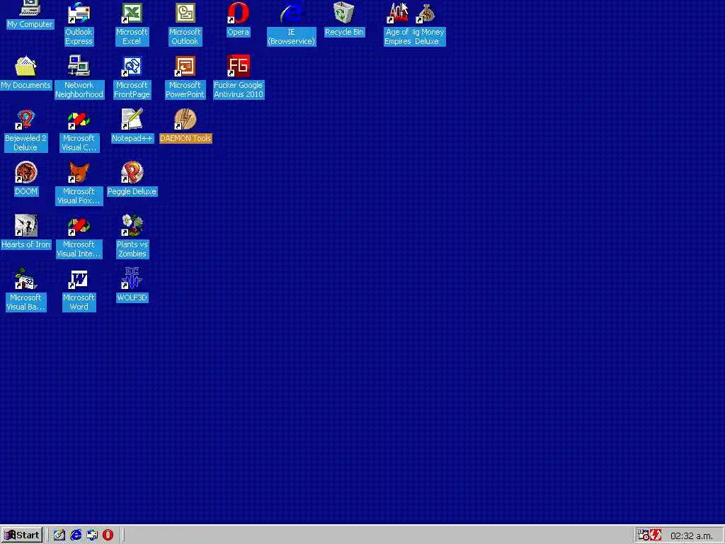This screenshot has width=725, height=544.
Task: Click Show Desktop in quick launch
Action: pyautogui.click(x=59, y=535)
